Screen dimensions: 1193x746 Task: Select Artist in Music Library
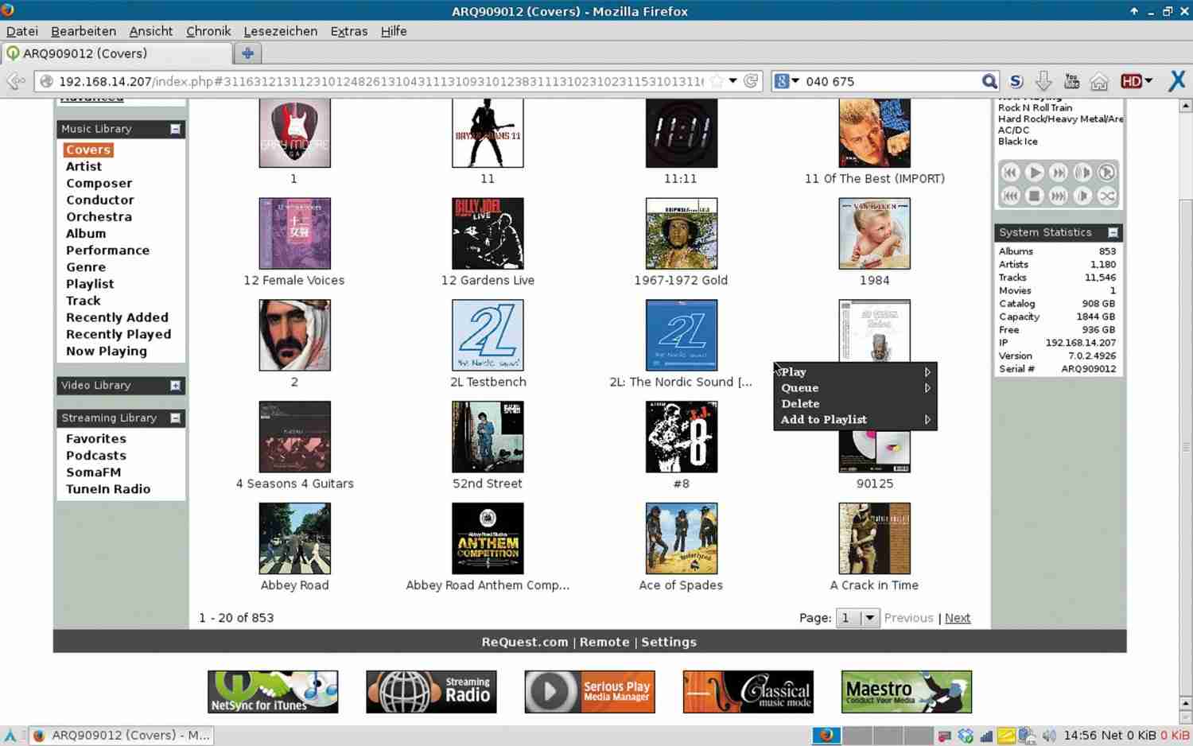[x=84, y=166]
